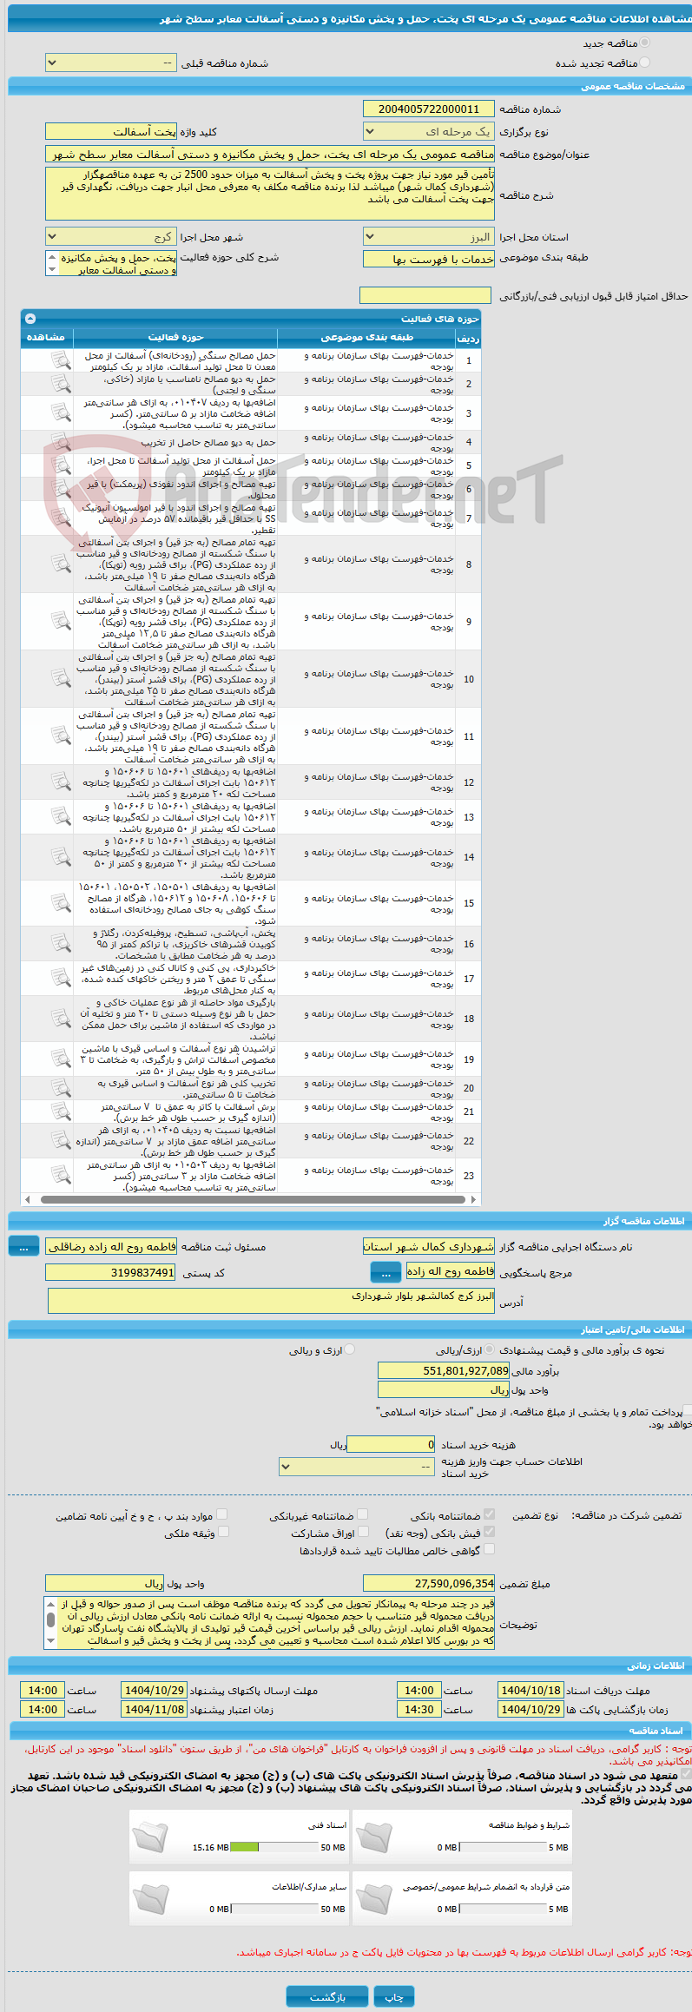The width and height of the screenshot is (692, 2012).
Task: Expand the شهر محل اجرا dropdown
Action: tap(111, 237)
